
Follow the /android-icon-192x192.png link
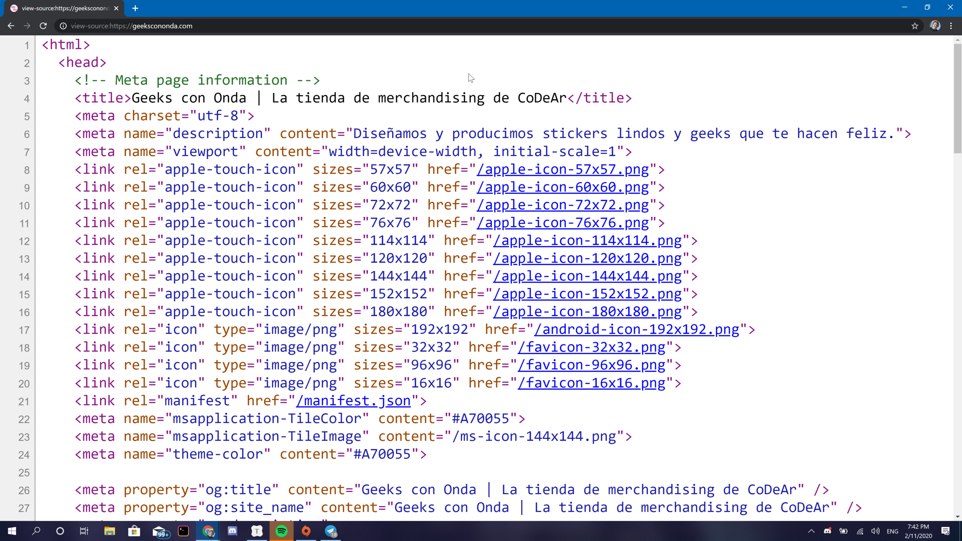[637, 329]
